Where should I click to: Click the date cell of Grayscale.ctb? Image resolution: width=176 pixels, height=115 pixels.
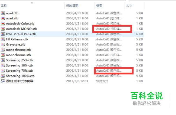77,44
